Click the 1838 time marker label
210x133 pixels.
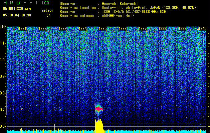[163, 29]
